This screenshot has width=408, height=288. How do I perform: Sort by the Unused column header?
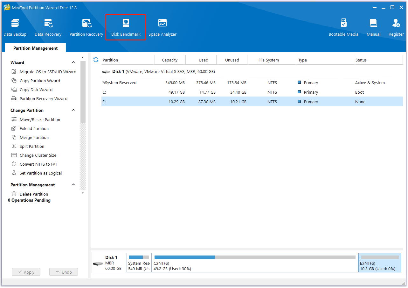[232, 60]
